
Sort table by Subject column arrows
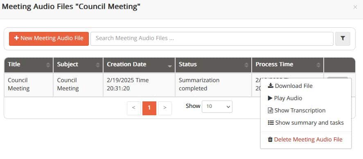pos(97,65)
